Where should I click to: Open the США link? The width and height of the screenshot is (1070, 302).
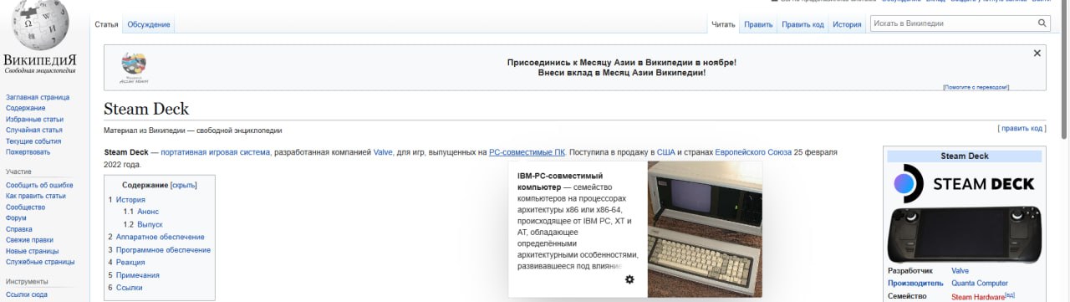click(x=665, y=152)
